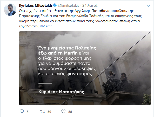Click the women on the balcony in photo
The height and width of the screenshot is (117, 154).
(118, 76)
